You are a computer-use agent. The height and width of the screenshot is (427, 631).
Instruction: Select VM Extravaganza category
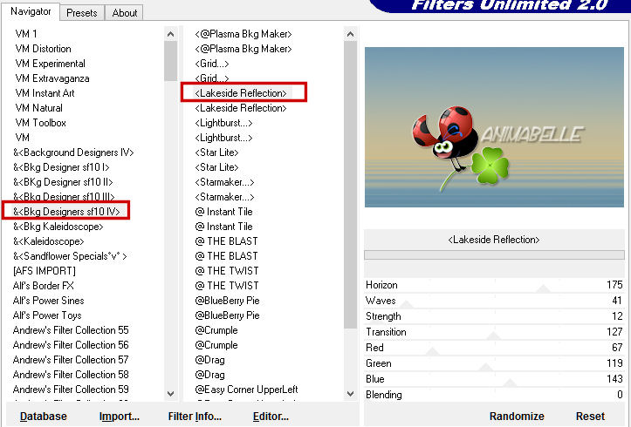pos(52,78)
